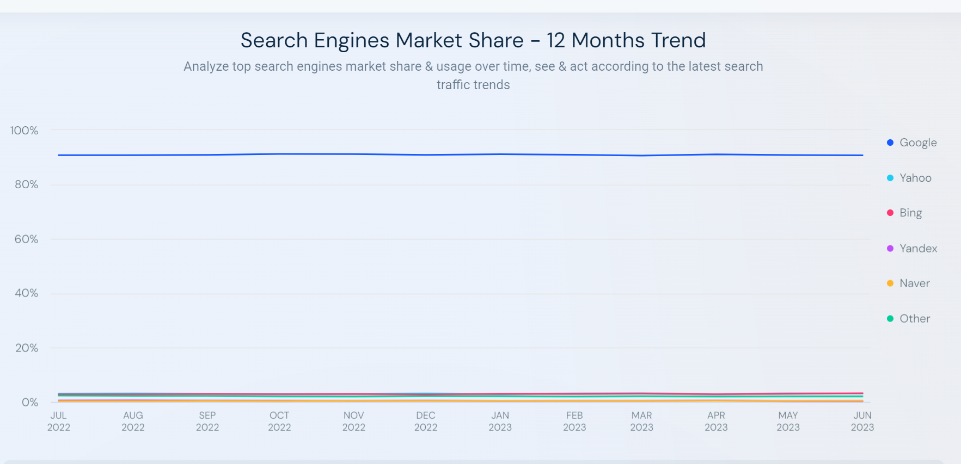The height and width of the screenshot is (464, 961).
Task: Select the JUN 2023 axis label
Action: tap(862, 421)
